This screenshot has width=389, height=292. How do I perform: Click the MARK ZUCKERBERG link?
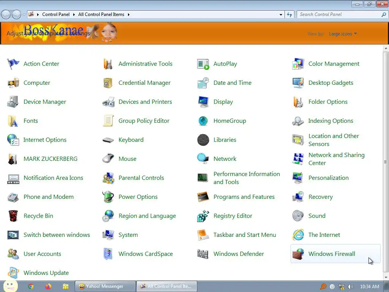point(51,159)
